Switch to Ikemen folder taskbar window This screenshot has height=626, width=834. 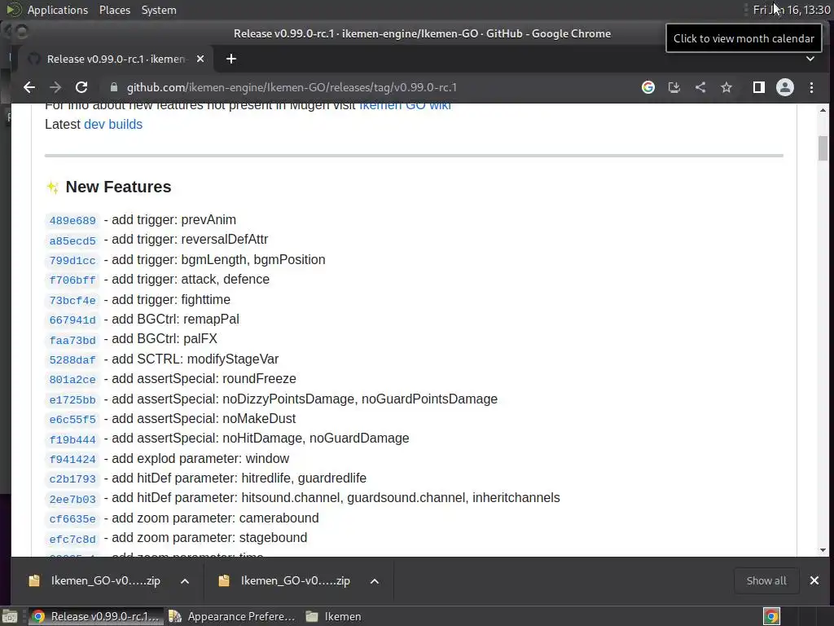click(x=334, y=616)
